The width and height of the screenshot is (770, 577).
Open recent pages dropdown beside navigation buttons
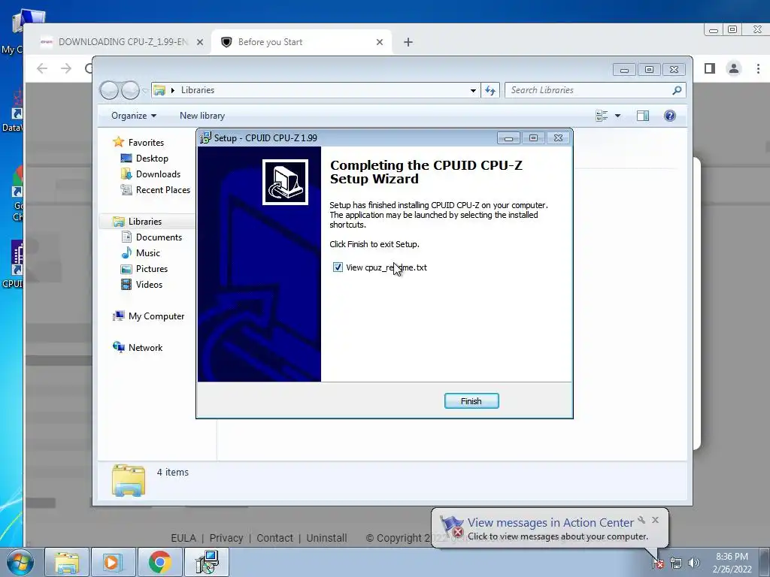[x=145, y=90]
